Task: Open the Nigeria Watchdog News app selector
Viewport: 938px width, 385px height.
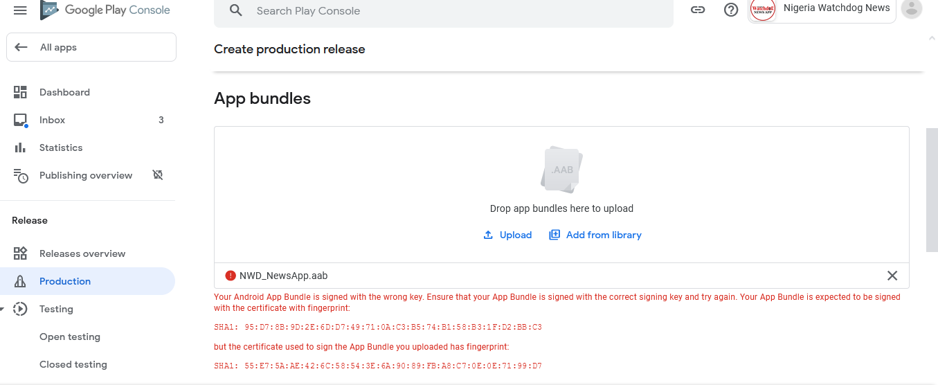Action: pyautogui.click(x=821, y=9)
